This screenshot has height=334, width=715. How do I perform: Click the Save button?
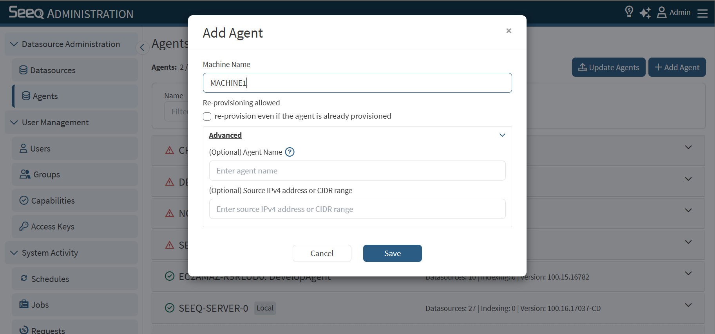[x=392, y=253]
